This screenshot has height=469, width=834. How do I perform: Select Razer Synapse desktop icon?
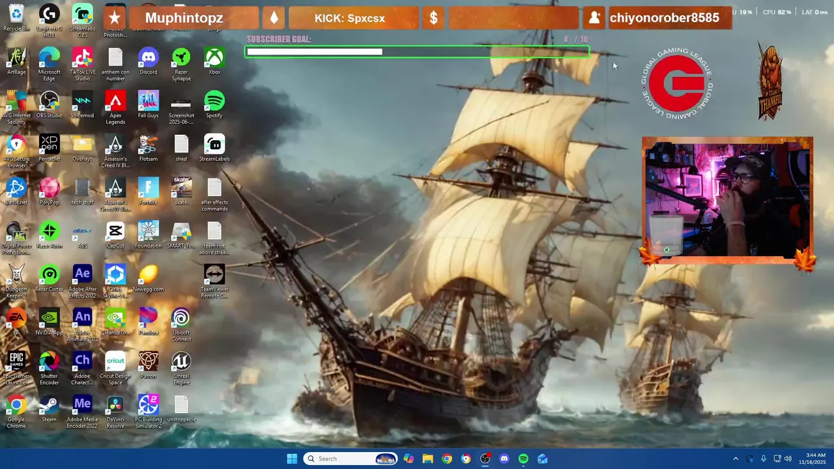[181, 64]
